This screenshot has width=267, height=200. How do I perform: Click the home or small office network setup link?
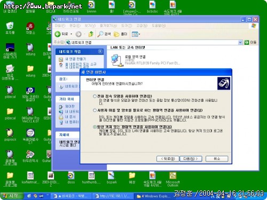coord(81,65)
